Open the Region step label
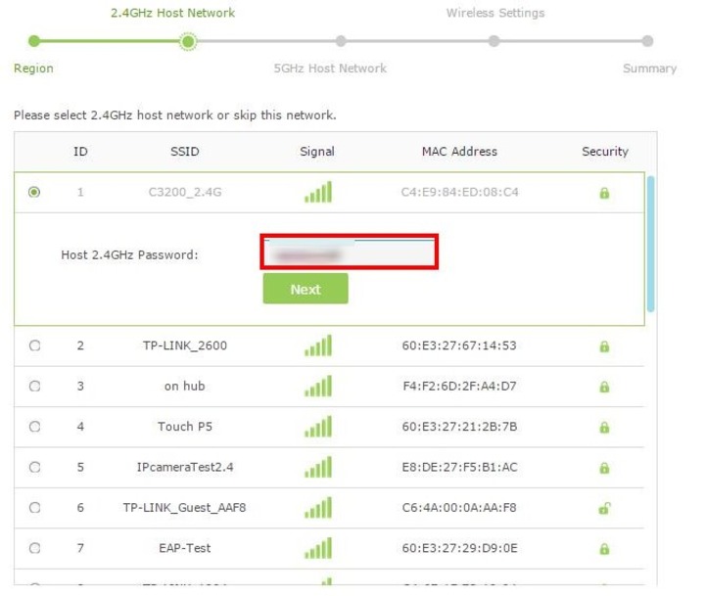The height and width of the screenshot is (596, 705). coord(33,69)
